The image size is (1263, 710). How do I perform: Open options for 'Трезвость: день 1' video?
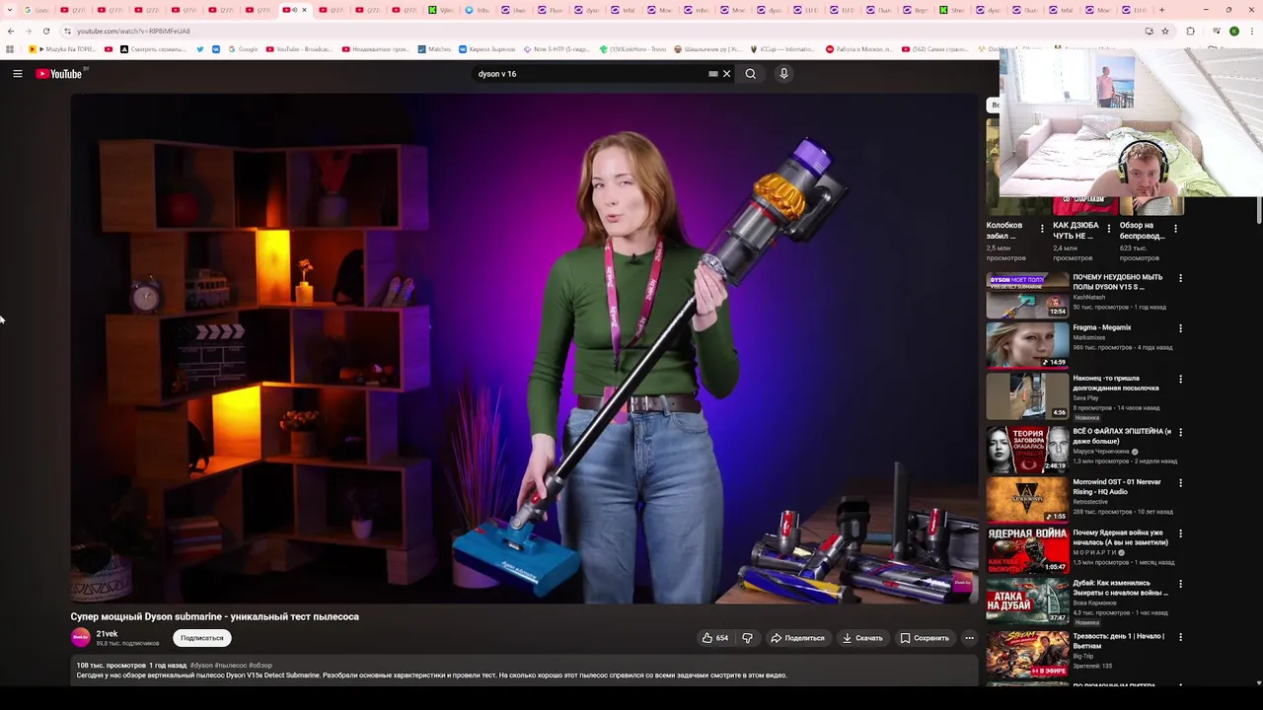(x=1180, y=637)
